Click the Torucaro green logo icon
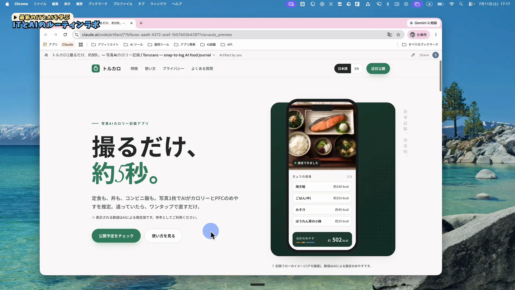Image resolution: width=515 pixels, height=290 pixels. [x=96, y=69]
